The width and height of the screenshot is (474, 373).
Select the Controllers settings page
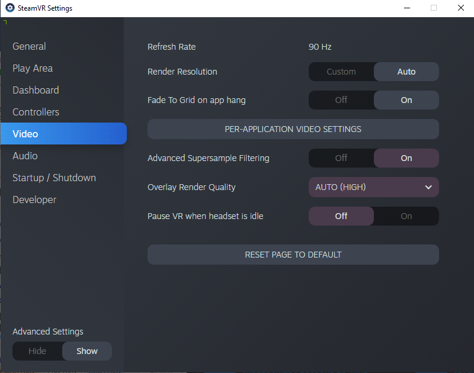36,112
